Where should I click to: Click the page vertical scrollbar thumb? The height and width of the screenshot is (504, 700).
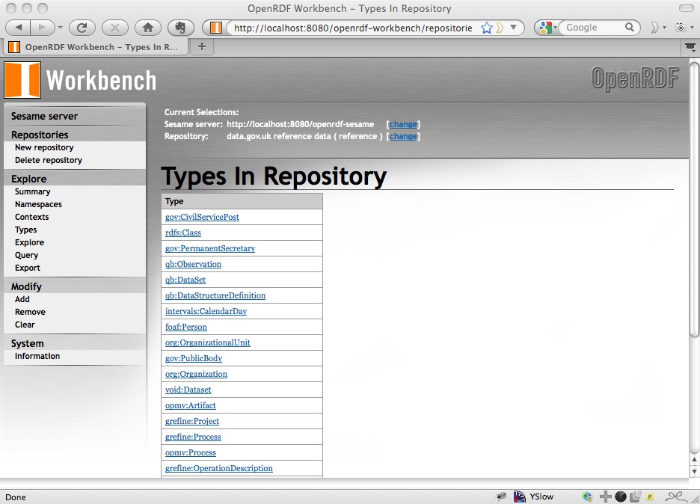694,200
